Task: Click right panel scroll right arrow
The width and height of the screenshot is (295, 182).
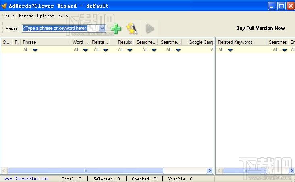Action: (x=292, y=171)
